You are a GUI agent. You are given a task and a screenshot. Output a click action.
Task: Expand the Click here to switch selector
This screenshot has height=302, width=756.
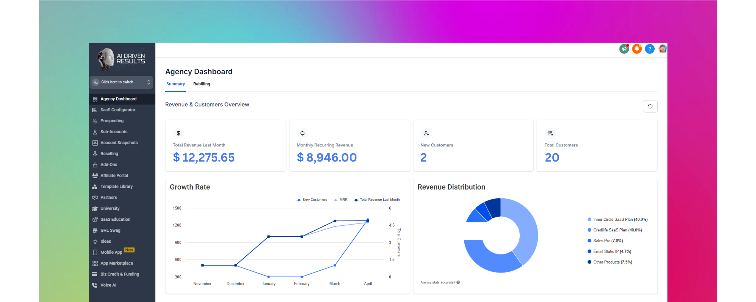(x=122, y=82)
